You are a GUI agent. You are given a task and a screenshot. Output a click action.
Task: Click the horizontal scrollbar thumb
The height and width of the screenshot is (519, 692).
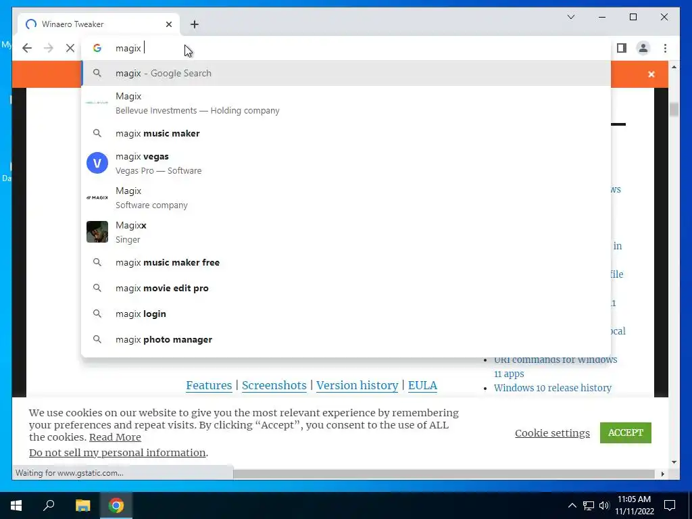[x=443, y=474]
